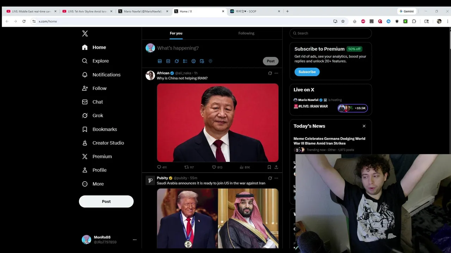Open Explore in the sidebar
Viewport: 451px width, 253px height.
(x=95, y=61)
